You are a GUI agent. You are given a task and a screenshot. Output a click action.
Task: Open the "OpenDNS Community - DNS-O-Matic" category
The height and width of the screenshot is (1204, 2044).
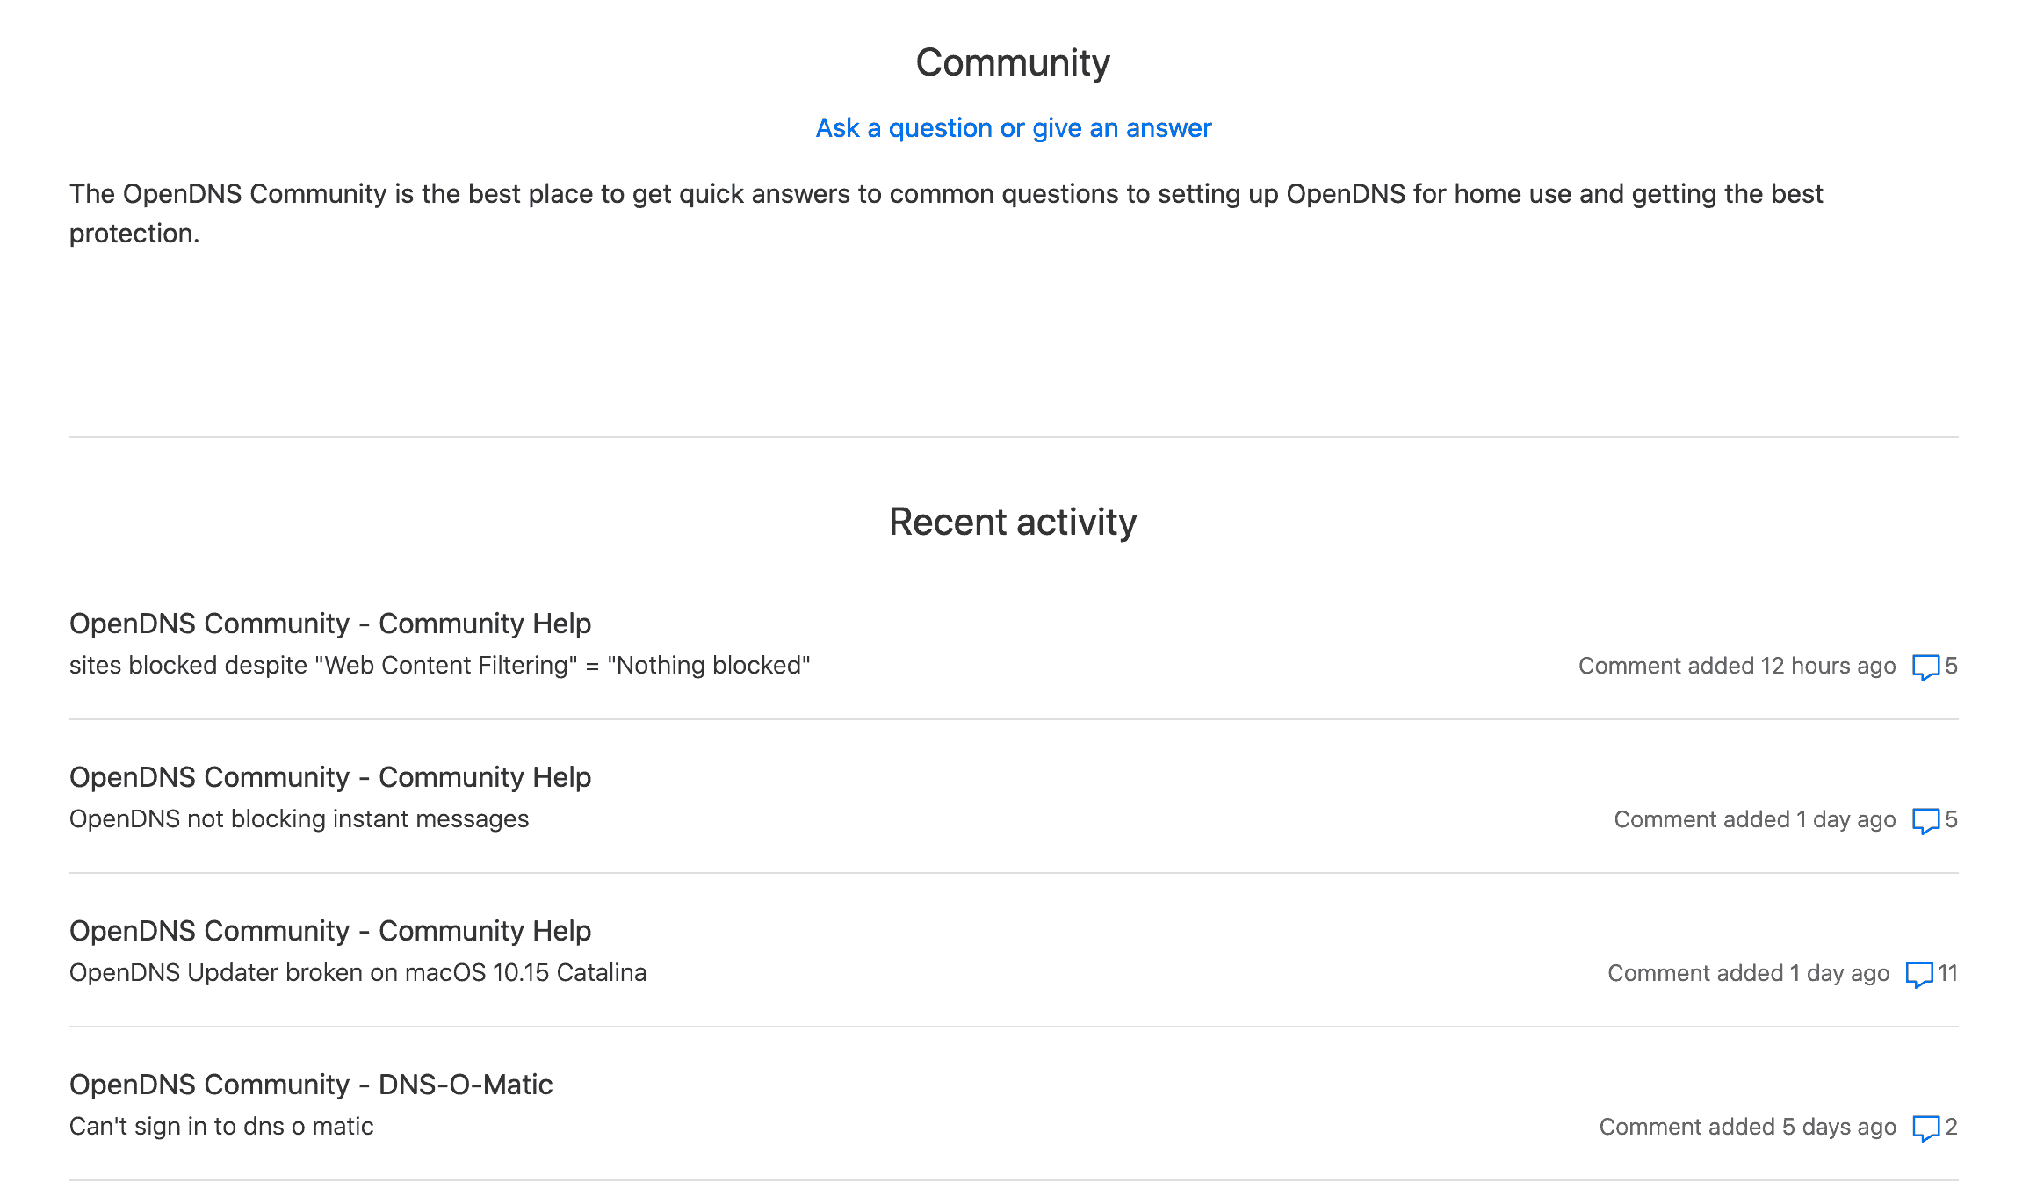(x=311, y=1085)
